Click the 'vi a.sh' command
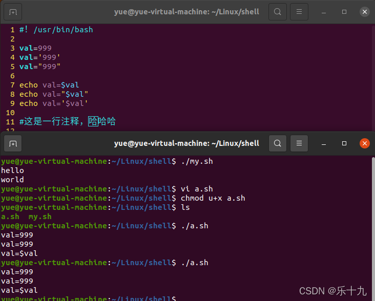This screenshot has height=301, width=375. [x=197, y=189]
